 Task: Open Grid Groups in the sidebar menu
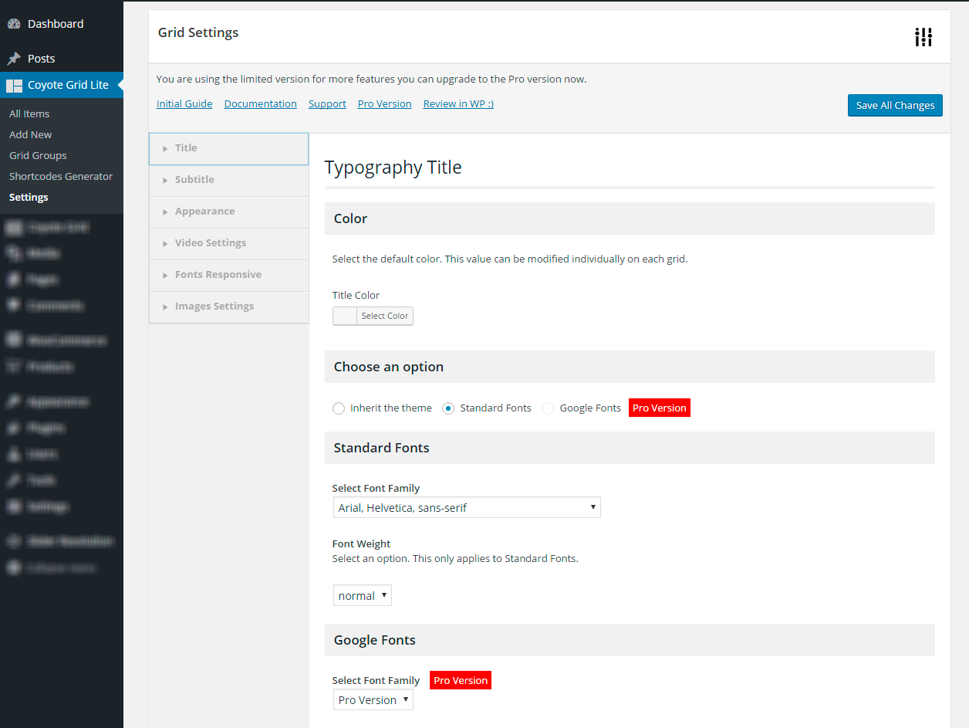pos(38,155)
